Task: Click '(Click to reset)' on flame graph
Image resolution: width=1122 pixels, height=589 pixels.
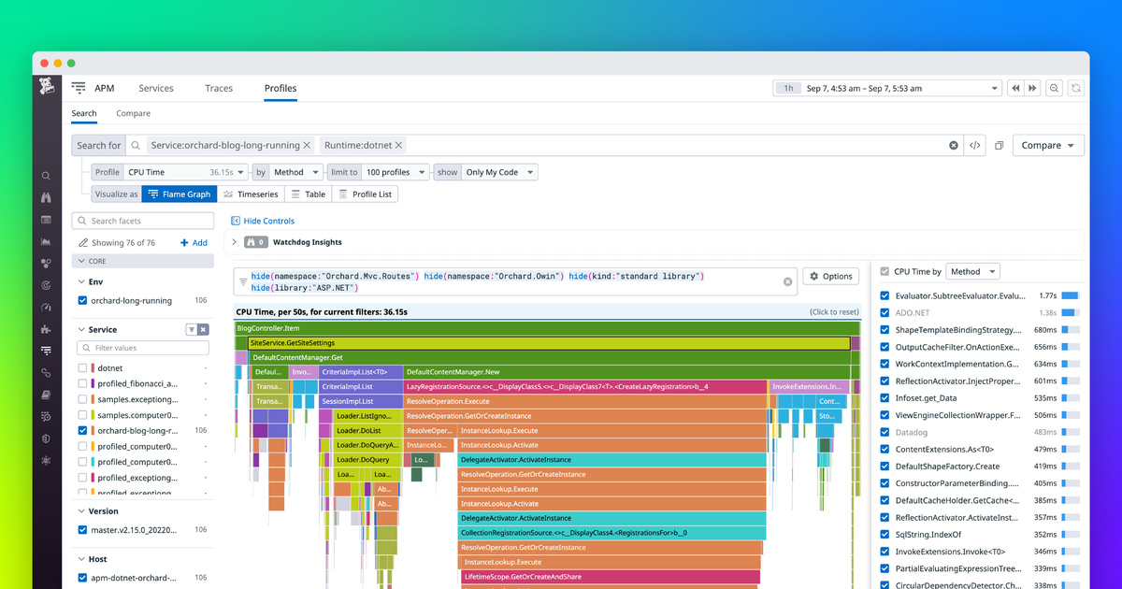Action: pos(834,312)
